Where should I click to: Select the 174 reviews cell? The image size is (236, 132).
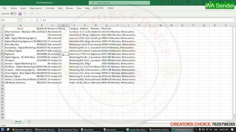52,35
